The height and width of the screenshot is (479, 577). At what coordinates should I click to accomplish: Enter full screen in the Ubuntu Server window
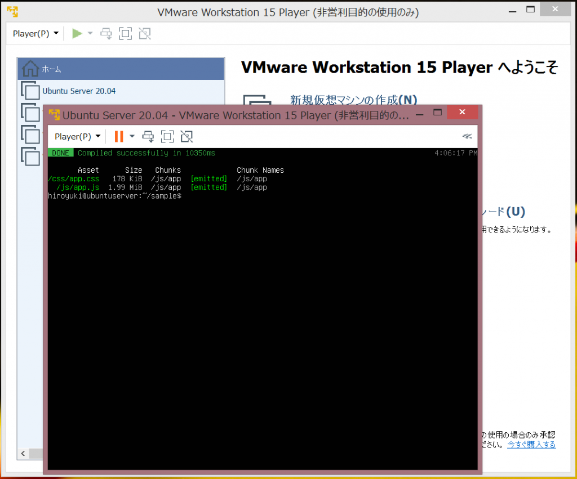tap(167, 136)
